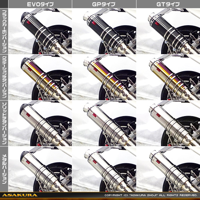Click the ASAKURA logo
The image size is (200, 200).
point(20,195)
